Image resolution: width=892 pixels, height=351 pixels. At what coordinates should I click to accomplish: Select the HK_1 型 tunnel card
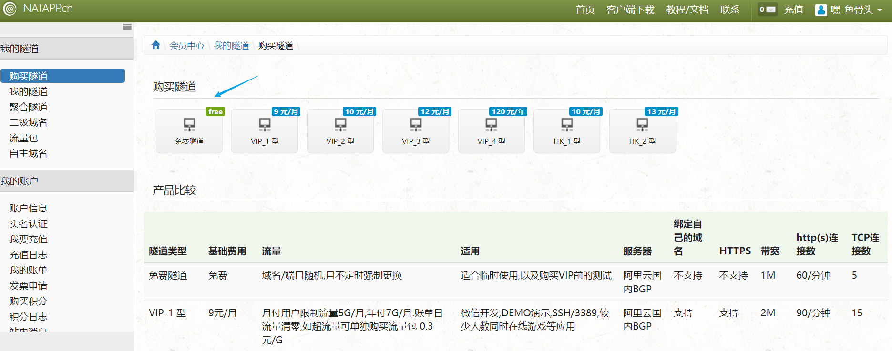(567, 131)
